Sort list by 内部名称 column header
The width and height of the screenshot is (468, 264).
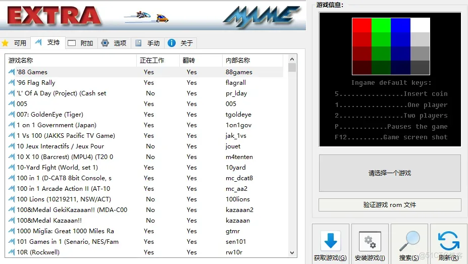pos(252,60)
